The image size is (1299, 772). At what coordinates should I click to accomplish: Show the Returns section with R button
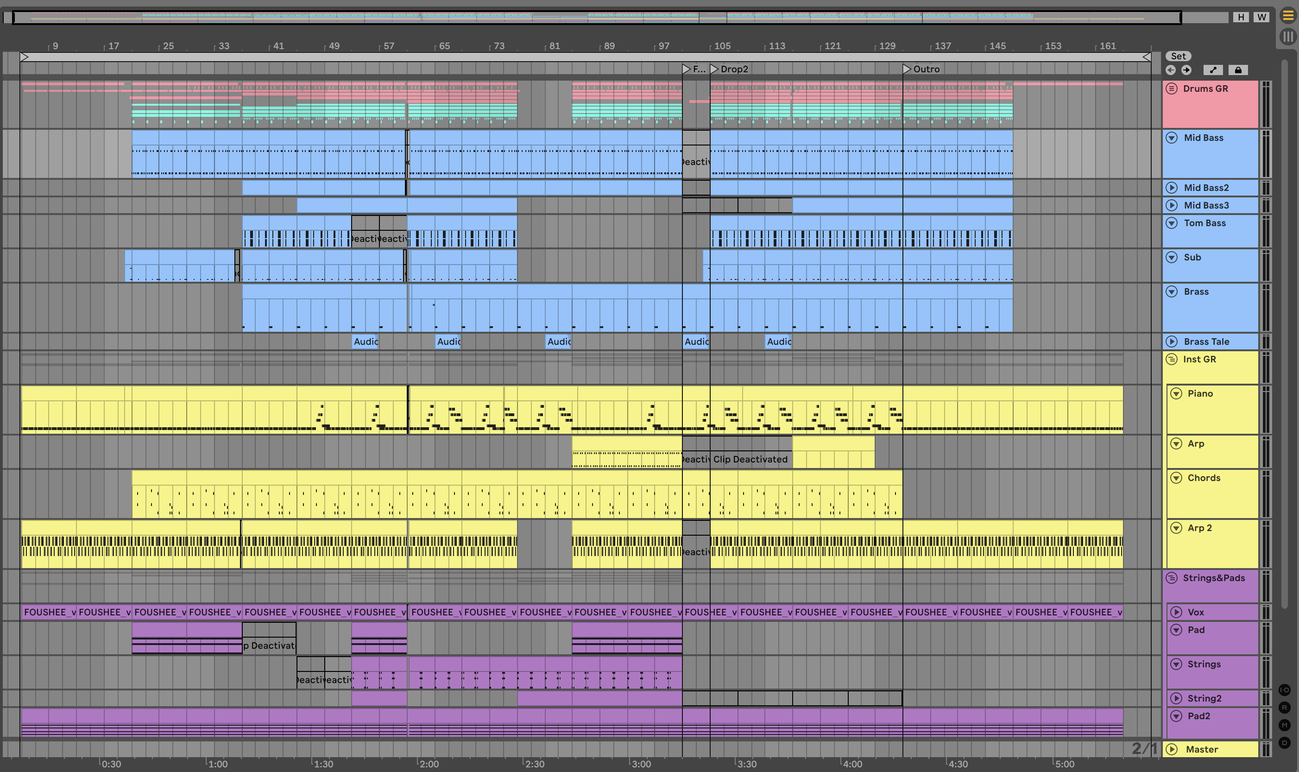click(1285, 708)
